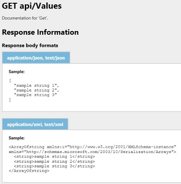Select the application/json, text/json tab
The width and height of the screenshot is (181, 184).
click(36, 58)
